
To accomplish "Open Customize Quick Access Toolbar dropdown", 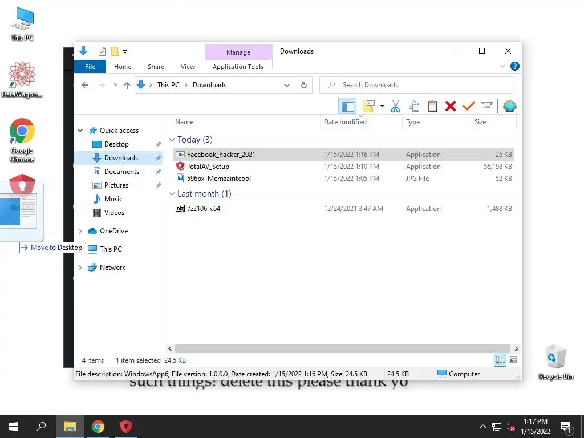I will pyautogui.click(x=125, y=52).
